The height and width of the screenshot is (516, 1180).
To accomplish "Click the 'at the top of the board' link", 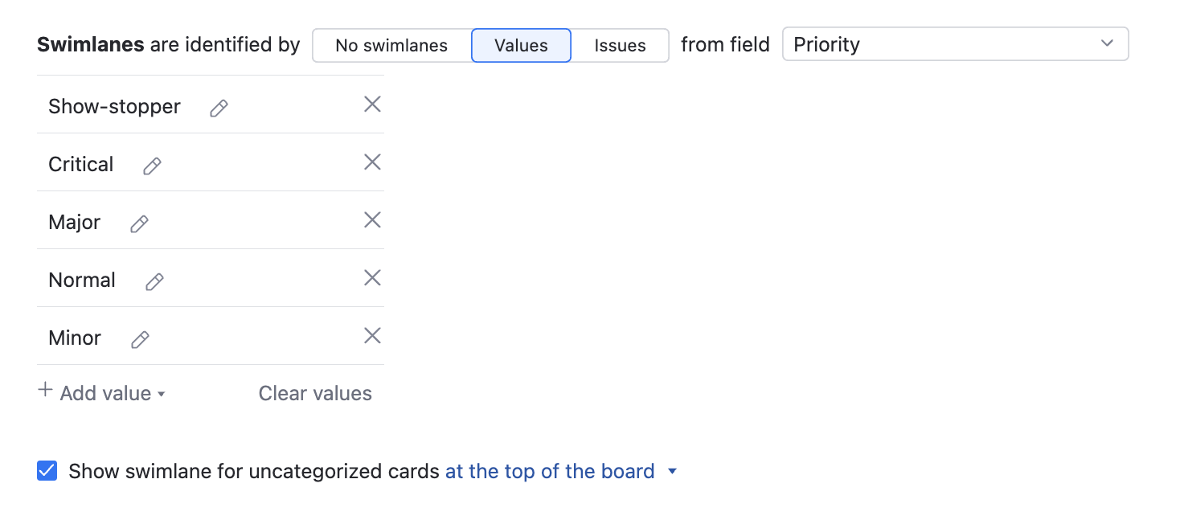I will pos(550,471).
